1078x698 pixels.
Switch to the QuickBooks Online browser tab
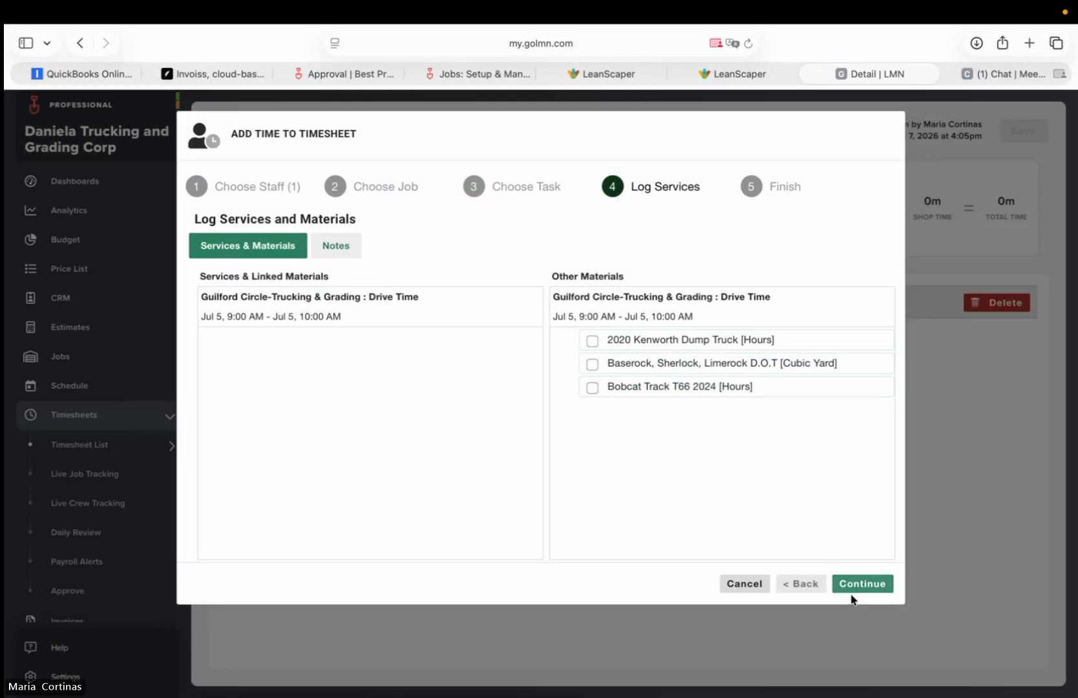[82, 74]
